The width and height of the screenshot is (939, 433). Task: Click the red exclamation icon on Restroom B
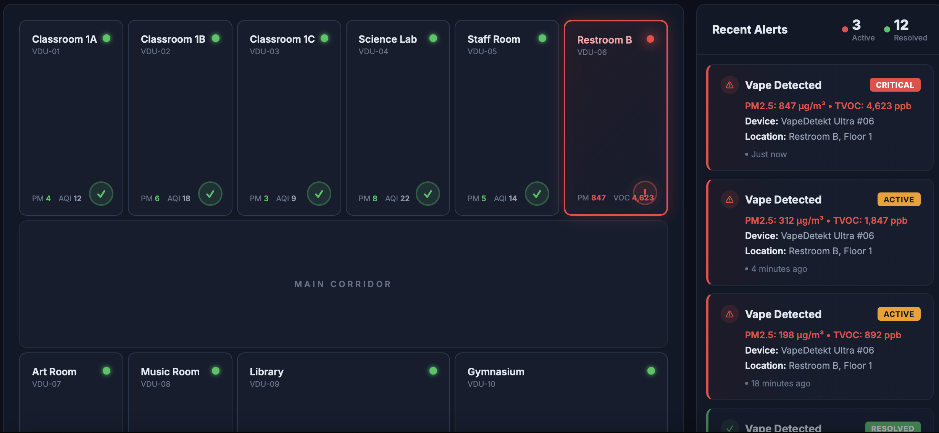(645, 194)
